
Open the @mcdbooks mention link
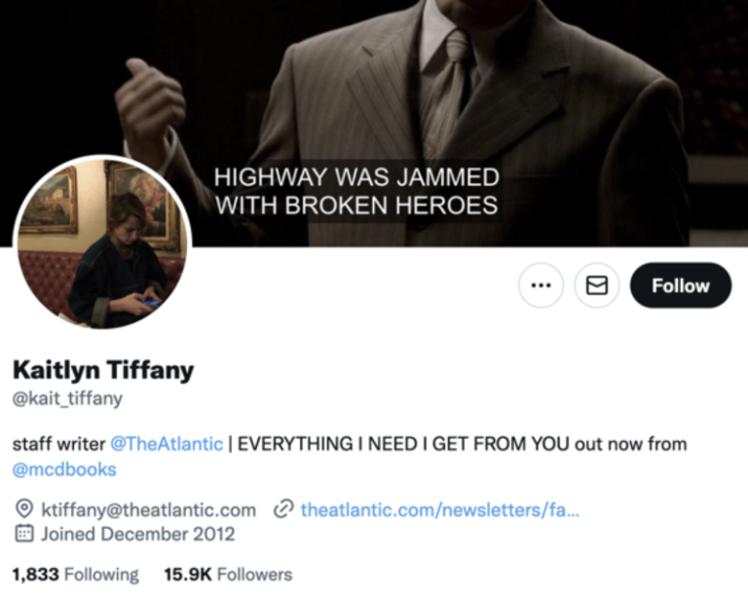63,469
